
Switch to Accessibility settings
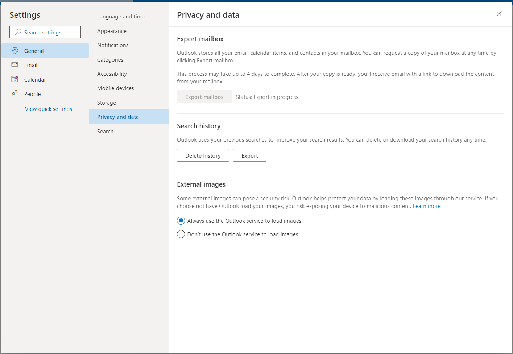(x=112, y=74)
